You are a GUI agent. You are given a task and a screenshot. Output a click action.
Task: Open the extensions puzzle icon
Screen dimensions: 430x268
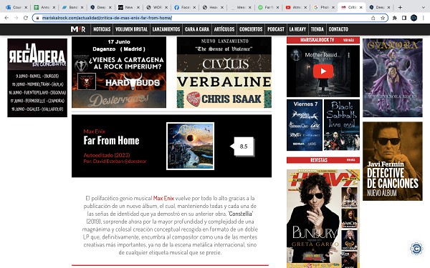395,18
